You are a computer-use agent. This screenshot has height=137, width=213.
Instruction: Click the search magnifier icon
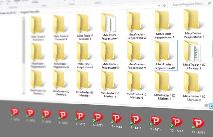click(210, 3)
